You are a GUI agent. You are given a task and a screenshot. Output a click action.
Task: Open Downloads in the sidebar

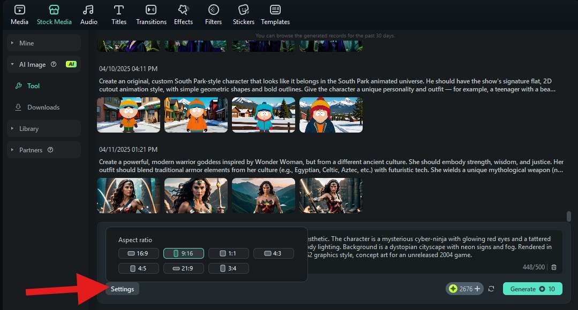click(43, 107)
